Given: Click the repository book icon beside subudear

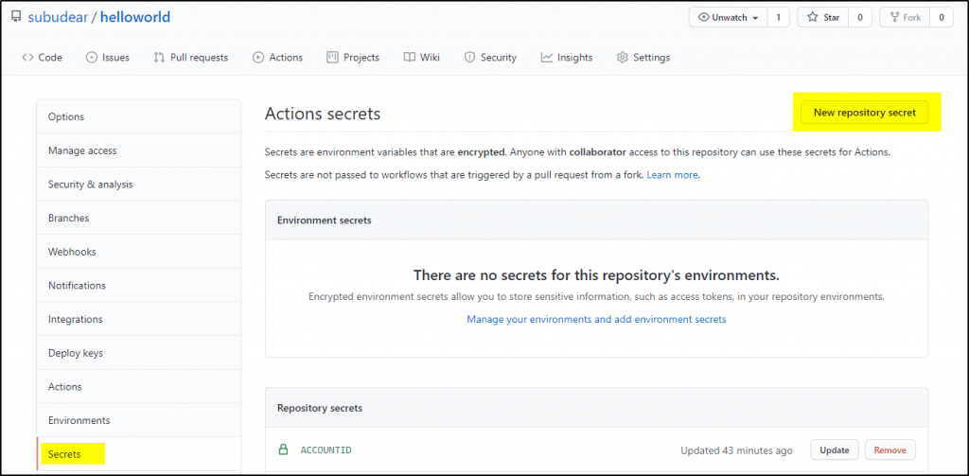Looking at the screenshot, I should (x=17, y=17).
